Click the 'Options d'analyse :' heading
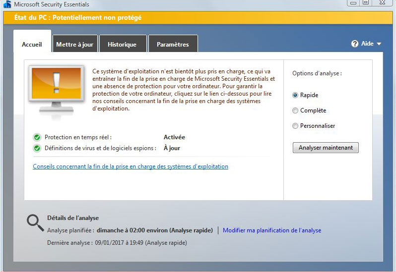The width and height of the screenshot is (396, 272). point(317,73)
